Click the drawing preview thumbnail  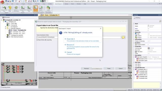19,74
